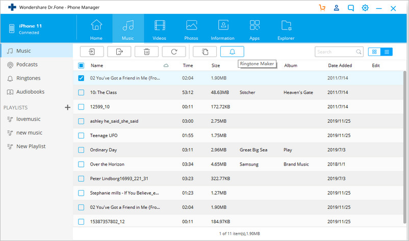Switch to the Photos tab
Image resolution: width=409 pixels, height=241 pixels.
click(191, 30)
